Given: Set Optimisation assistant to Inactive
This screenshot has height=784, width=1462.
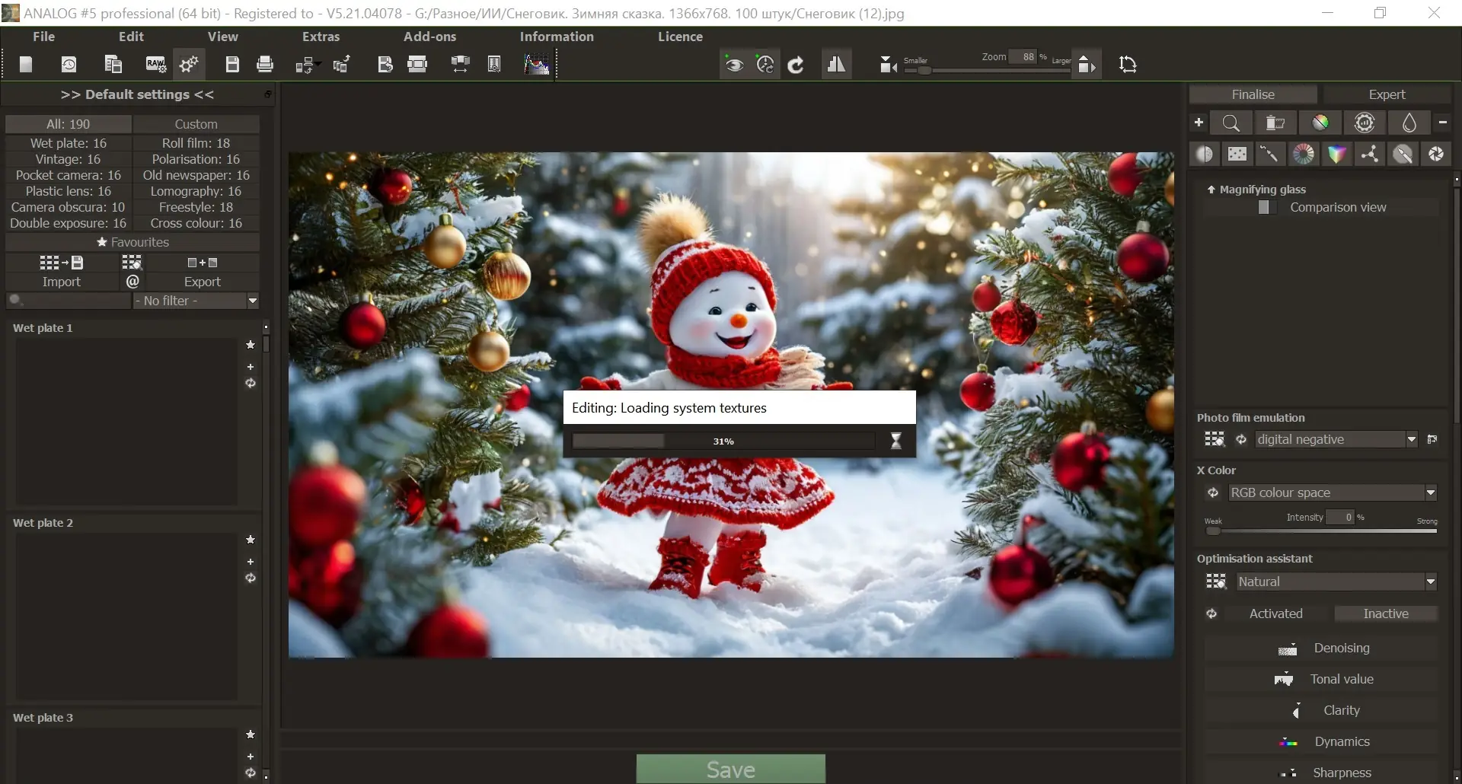Looking at the screenshot, I should pyautogui.click(x=1387, y=613).
